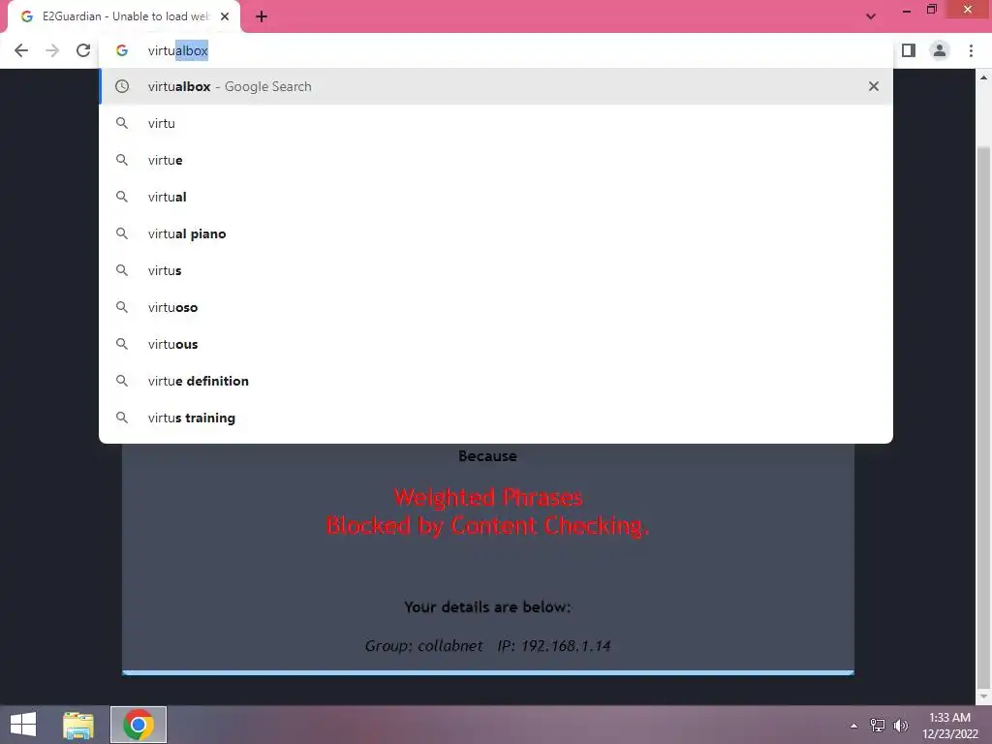The width and height of the screenshot is (992, 744).
Task: Choose the 'virtus' suggestion
Action: tap(496, 270)
